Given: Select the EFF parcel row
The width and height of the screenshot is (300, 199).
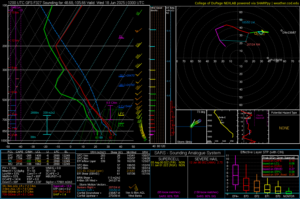Looking at the screenshot, I should pos(39,158).
